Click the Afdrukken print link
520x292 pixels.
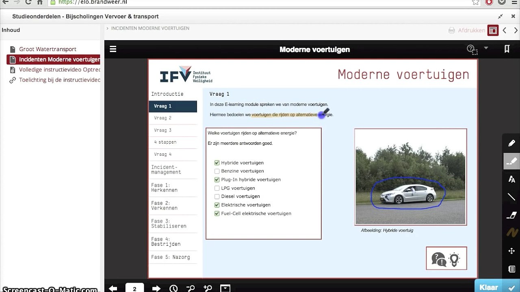click(x=471, y=30)
